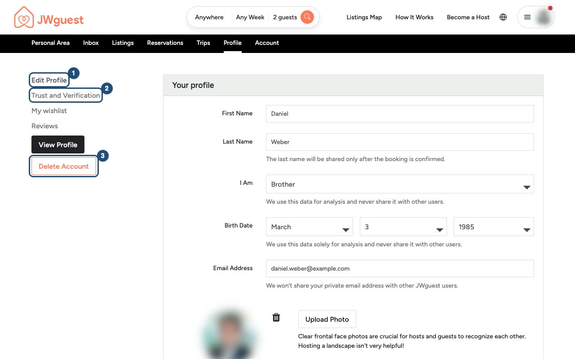Go to Personal Area tab
The width and height of the screenshot is (575, 359).
pos(50,43)
